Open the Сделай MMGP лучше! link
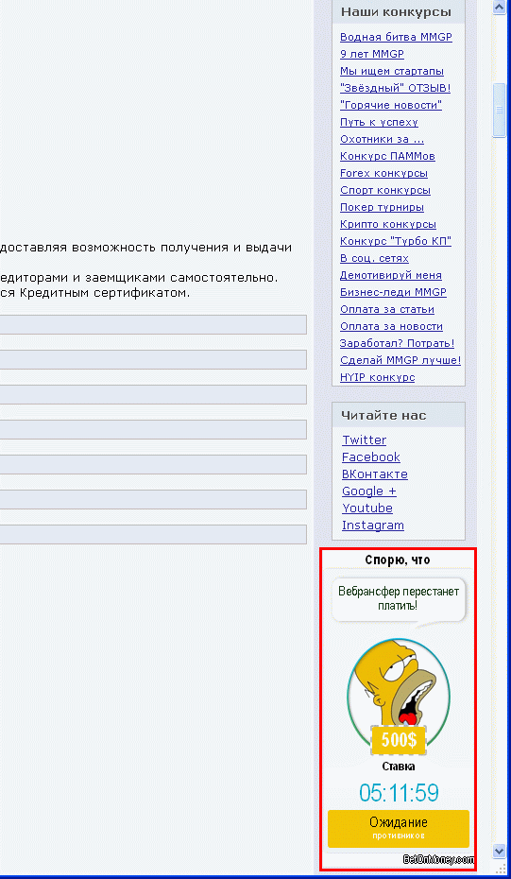 coord(400,360)
